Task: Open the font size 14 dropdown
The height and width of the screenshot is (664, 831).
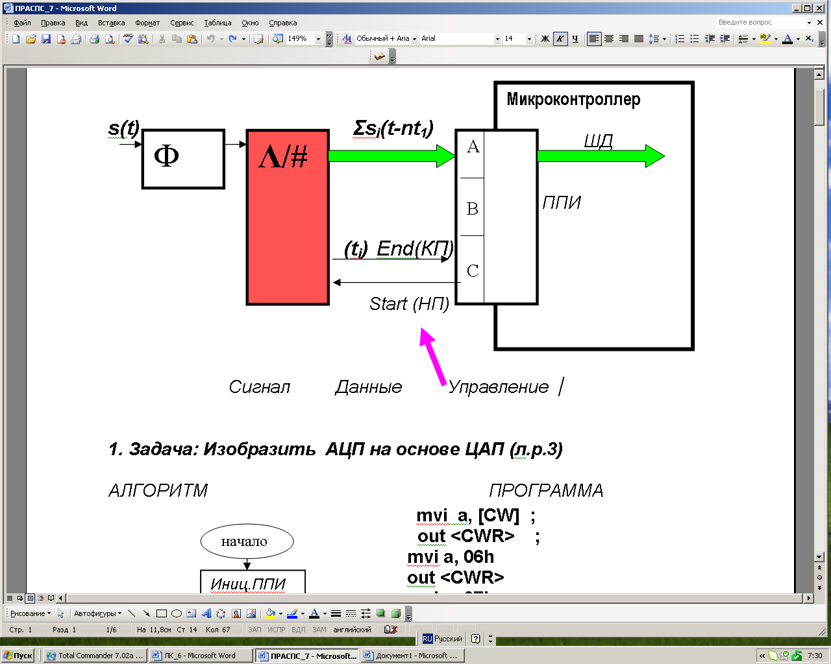Action: coord(529,39)
